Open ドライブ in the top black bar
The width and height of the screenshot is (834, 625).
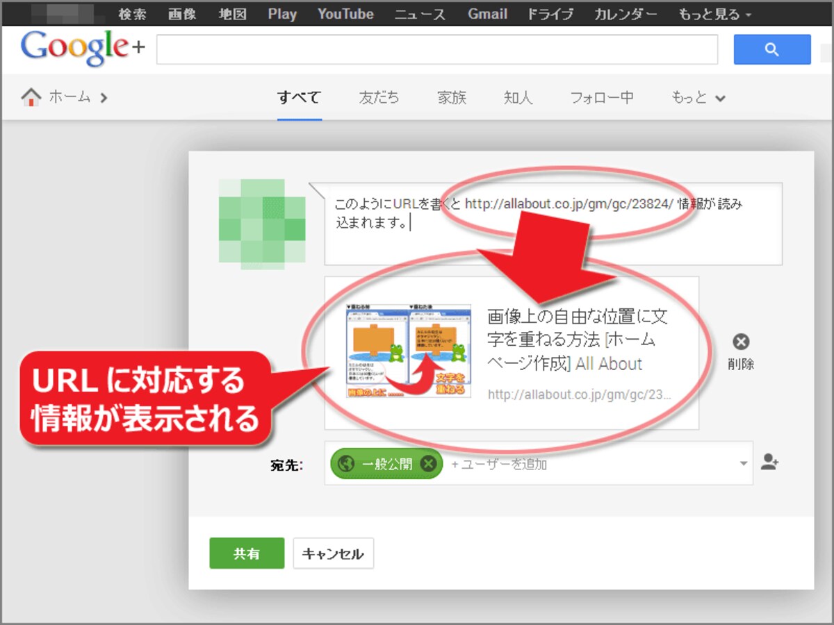pyautogui.click(x=550, y=14)
